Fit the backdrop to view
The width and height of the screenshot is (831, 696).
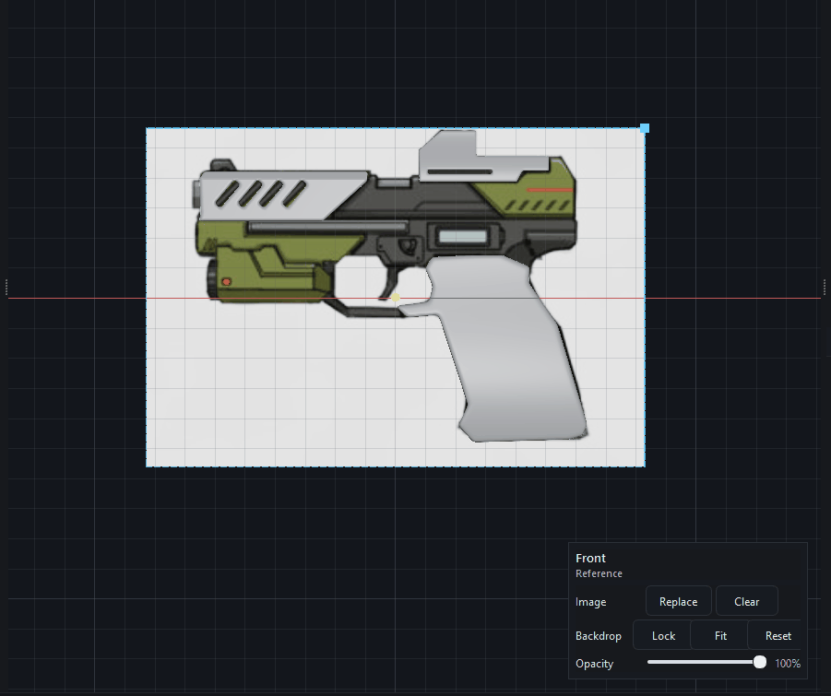click(720, 636)
